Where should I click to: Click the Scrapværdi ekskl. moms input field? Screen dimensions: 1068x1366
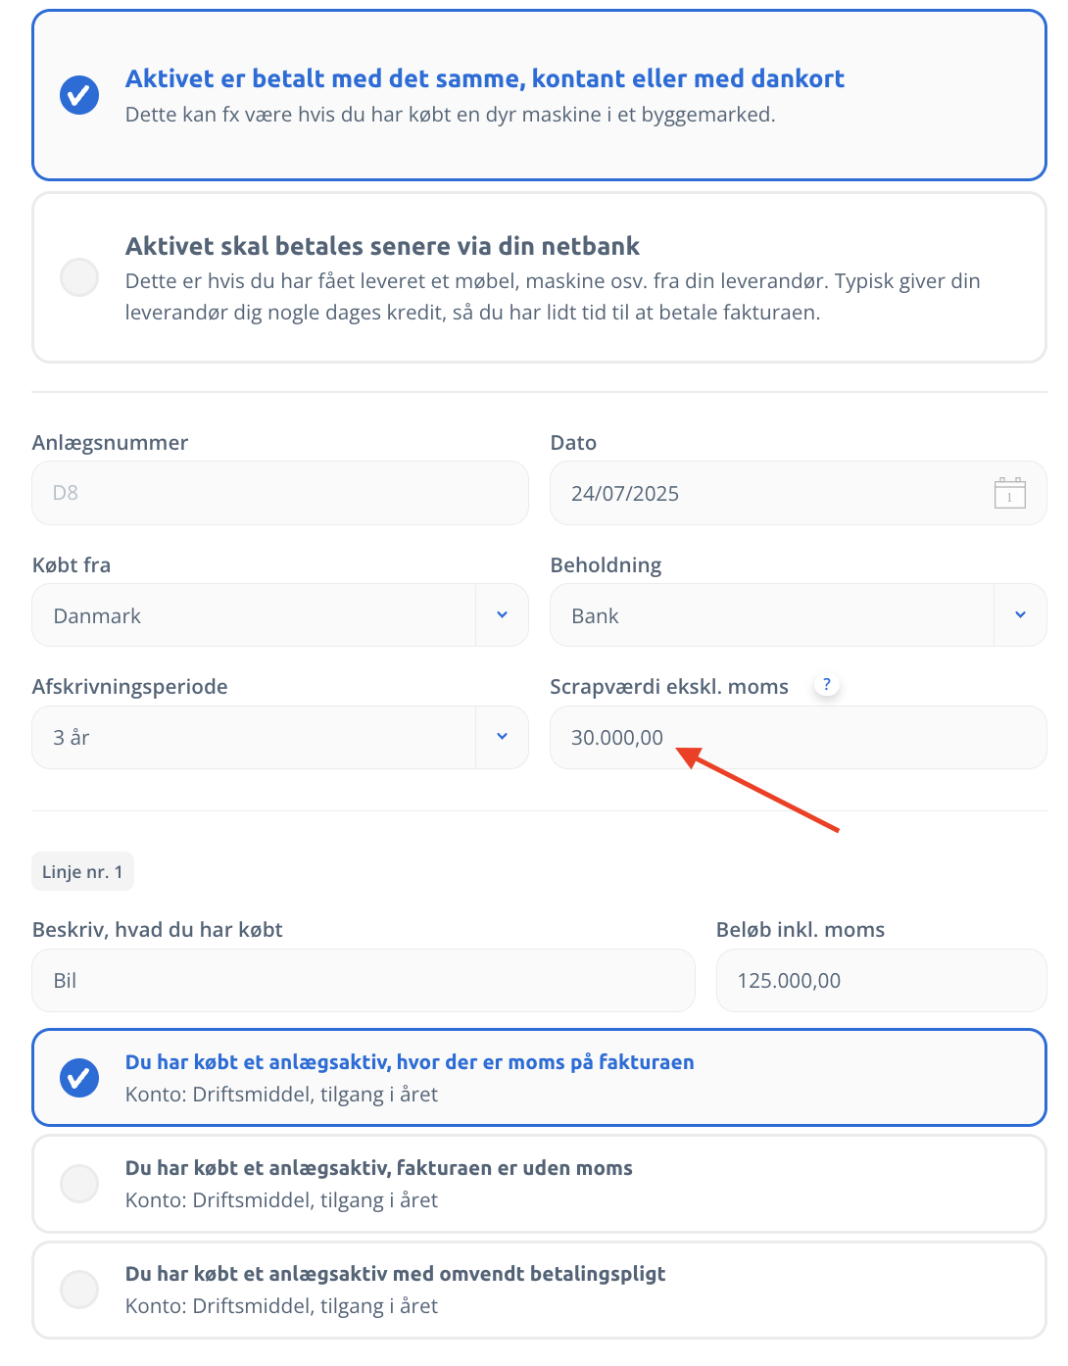pos(799,737)
